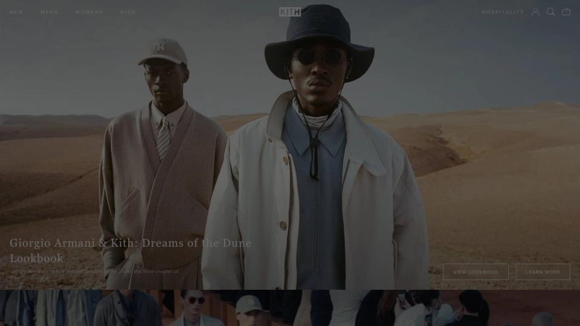Open the New menu item
This screenshot has width=580, height=326.
(16, 12)
